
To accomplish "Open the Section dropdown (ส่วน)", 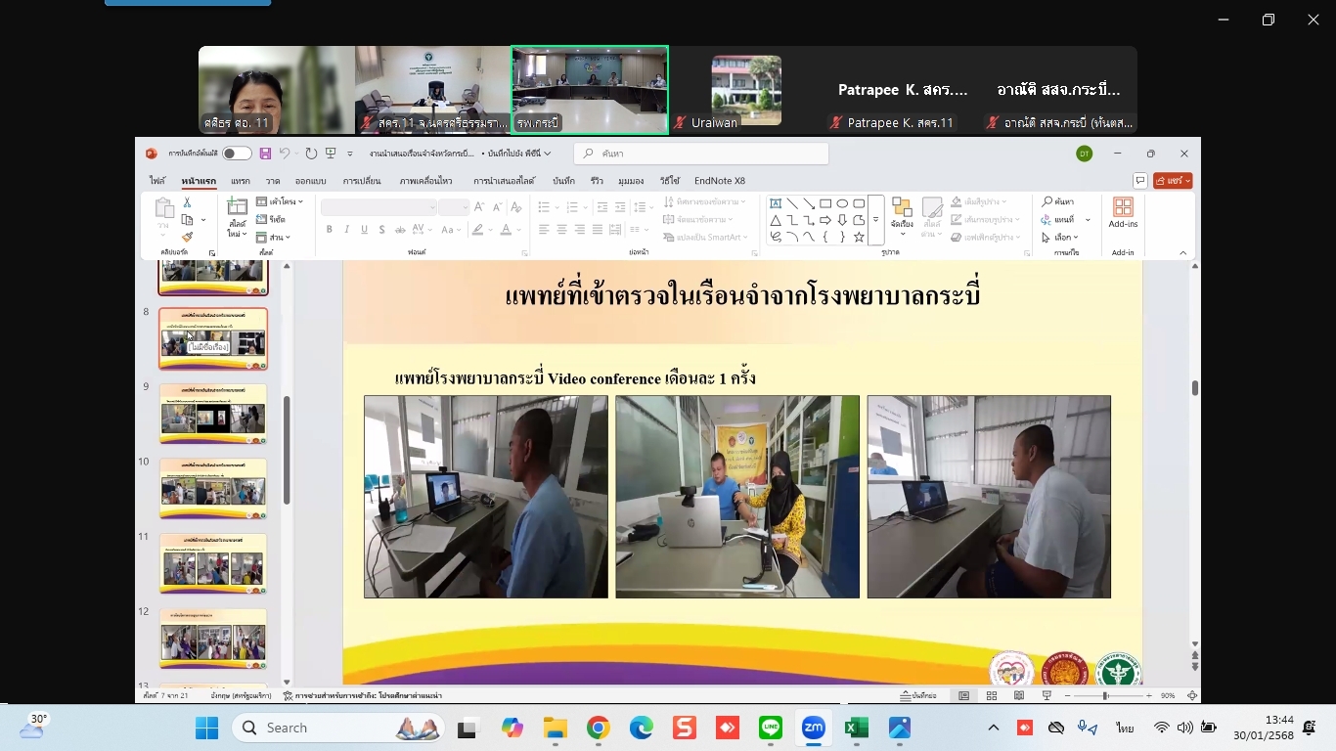I will pos(274,237).
